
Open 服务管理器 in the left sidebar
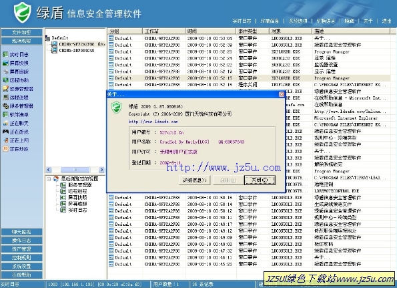point(18,106)
